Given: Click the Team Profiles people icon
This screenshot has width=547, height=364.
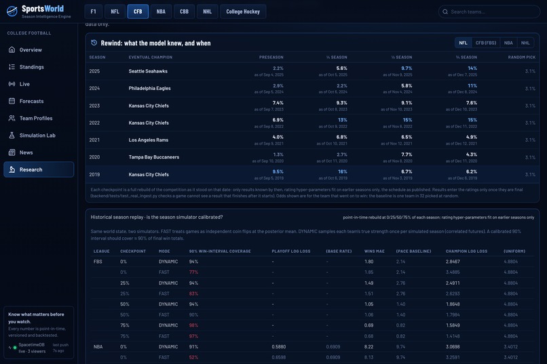Looking at the screenshot, I should (12, 118).
